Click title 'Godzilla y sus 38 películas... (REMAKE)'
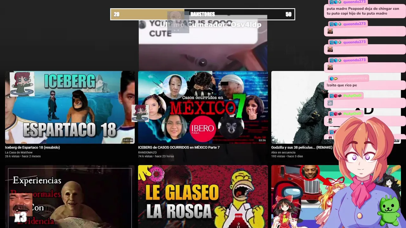This screenshot has height=228, width=406. 302,148
